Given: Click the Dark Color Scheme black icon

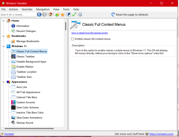Looking at the screenshot, I should tap(13, 107).
